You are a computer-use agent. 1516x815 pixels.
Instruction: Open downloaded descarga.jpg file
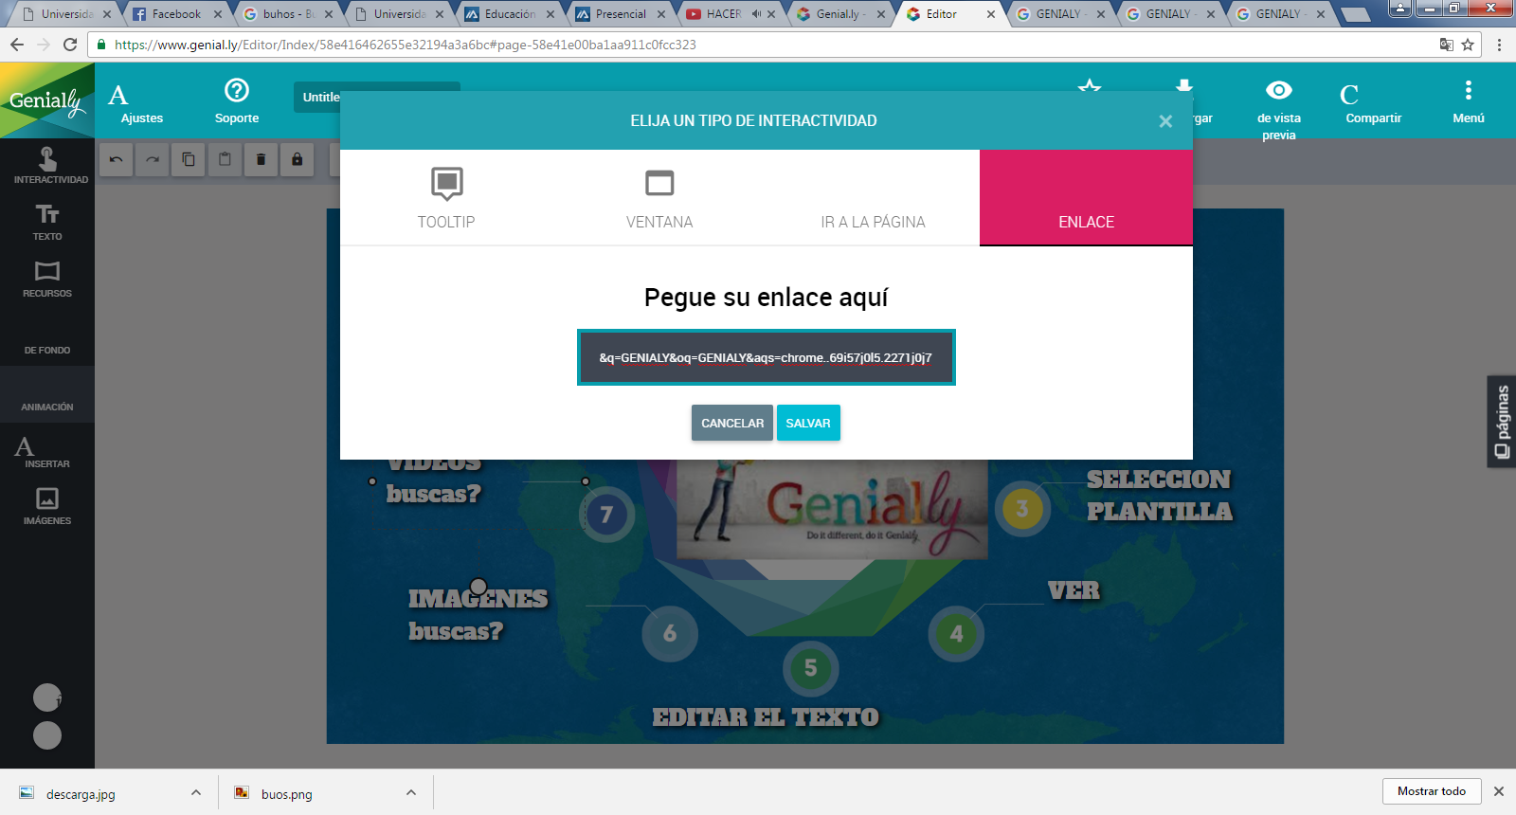(x=81, y=794)
